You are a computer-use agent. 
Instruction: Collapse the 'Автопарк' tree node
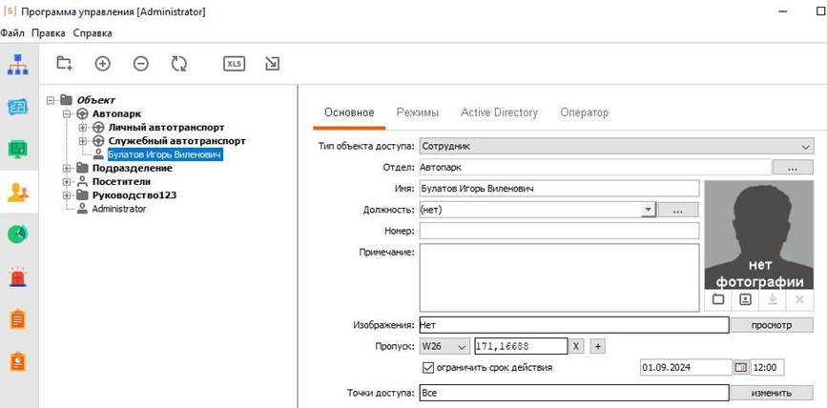[68, 113]
